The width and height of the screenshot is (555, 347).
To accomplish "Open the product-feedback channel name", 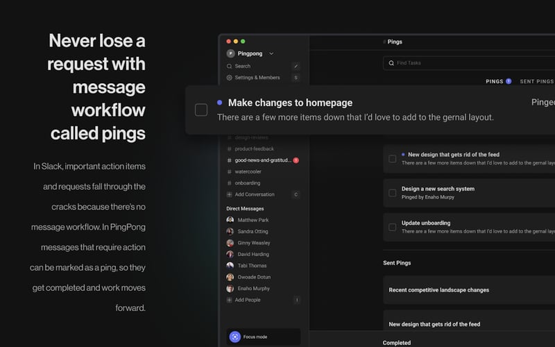I will pyautogui.click(x=254, y=149).
